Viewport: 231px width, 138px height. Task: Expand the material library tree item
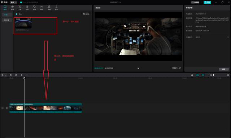[x=6, y=20]
